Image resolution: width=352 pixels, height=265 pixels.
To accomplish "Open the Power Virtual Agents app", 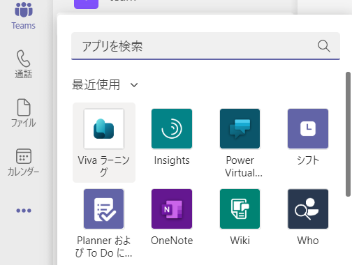I will tap(240, 143).
